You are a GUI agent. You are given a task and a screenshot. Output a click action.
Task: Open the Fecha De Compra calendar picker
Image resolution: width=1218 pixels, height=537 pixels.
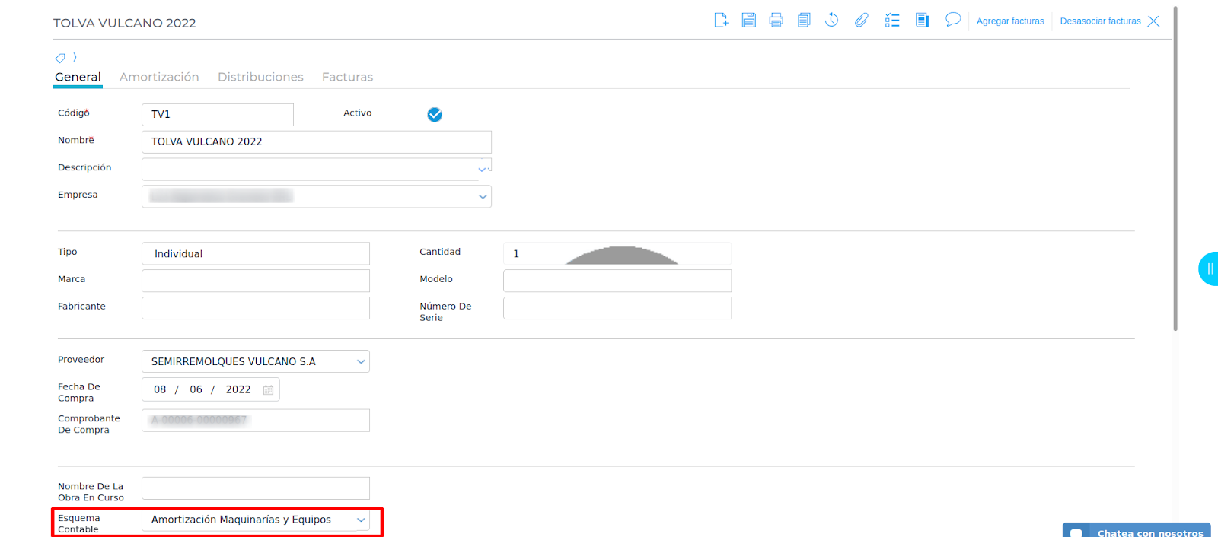click(x=268, y=390)
